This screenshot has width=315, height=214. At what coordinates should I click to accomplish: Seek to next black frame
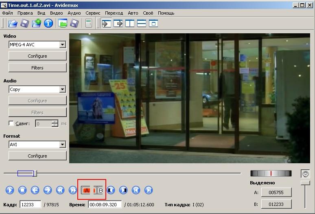tap(123, 190)
